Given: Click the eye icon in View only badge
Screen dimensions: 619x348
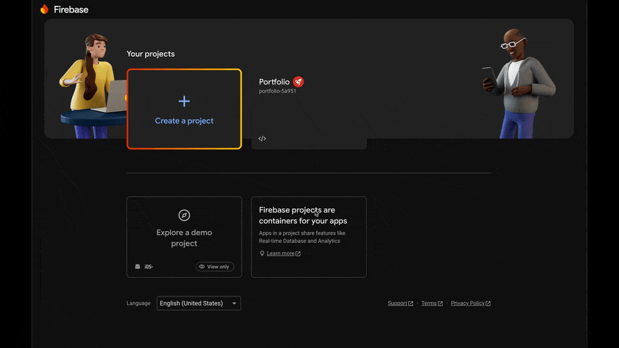Looking at the screenshot, I should pyautogui.click(x=202, y=267).
